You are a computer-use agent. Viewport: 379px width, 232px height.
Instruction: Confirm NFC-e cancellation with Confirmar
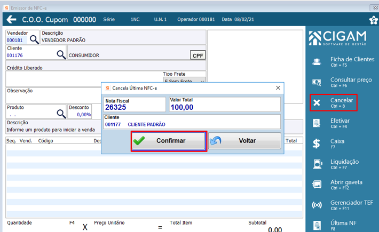point(169,141)
